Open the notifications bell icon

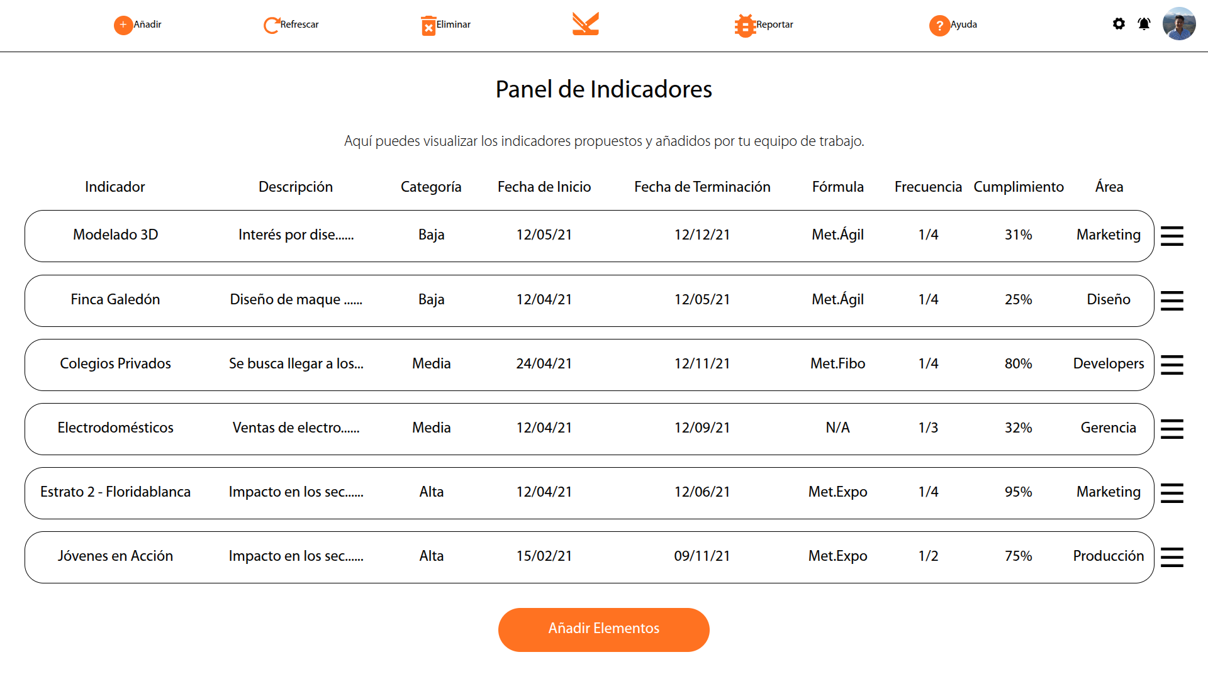tap(1144, 24)
